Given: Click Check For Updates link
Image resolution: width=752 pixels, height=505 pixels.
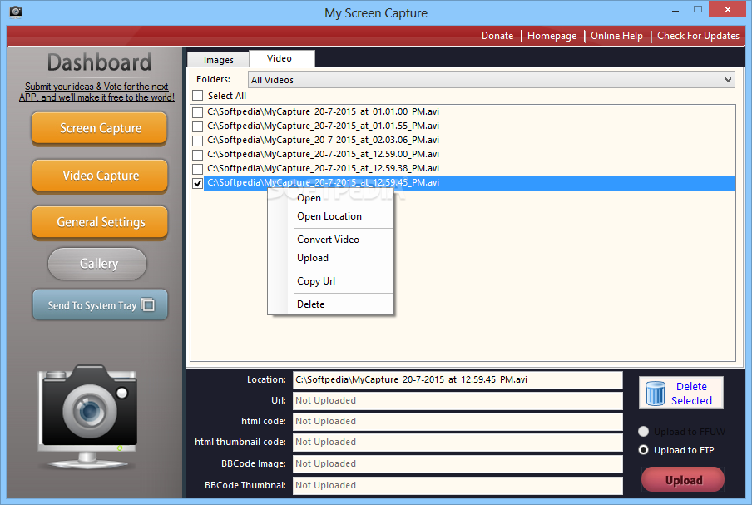Looking at the screenshot, I should click(698, 36).
